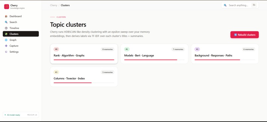Viewport: 267px width, 122px height.
Task: Click the Timeline clock icon
Action: pos(6,28)
